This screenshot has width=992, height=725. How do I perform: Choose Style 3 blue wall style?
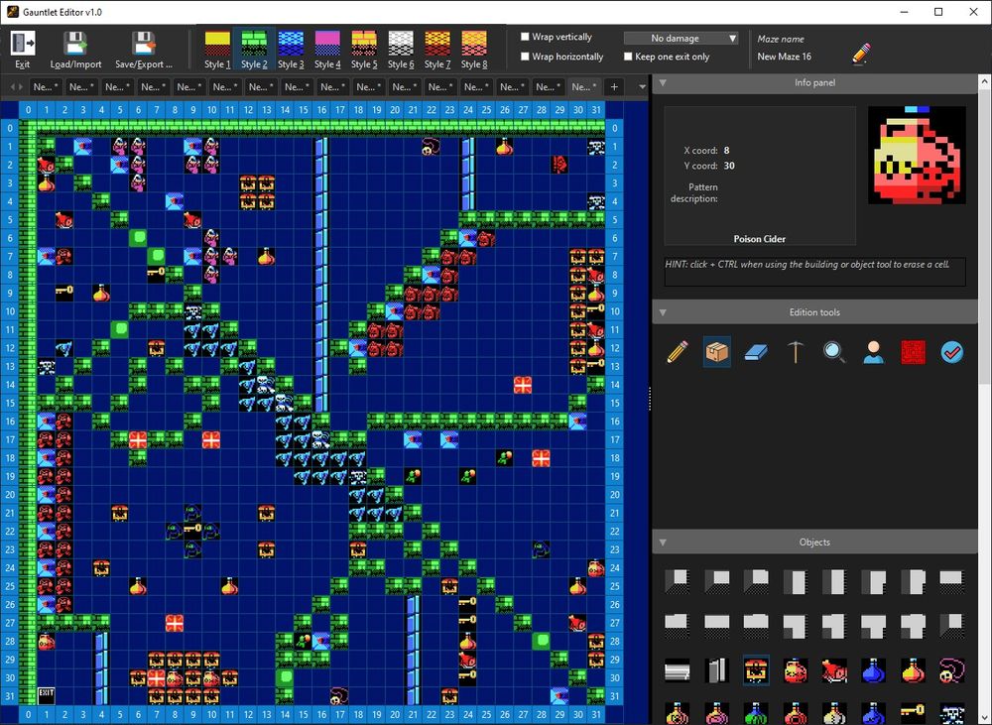tap(291, 50)
